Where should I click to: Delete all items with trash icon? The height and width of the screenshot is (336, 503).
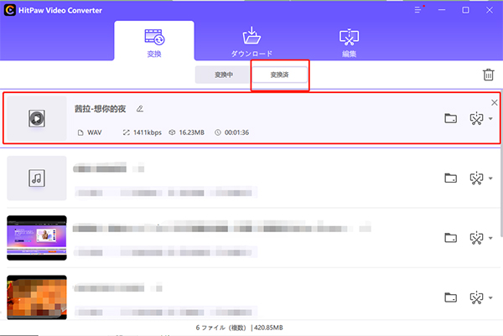tap(488, 75)
